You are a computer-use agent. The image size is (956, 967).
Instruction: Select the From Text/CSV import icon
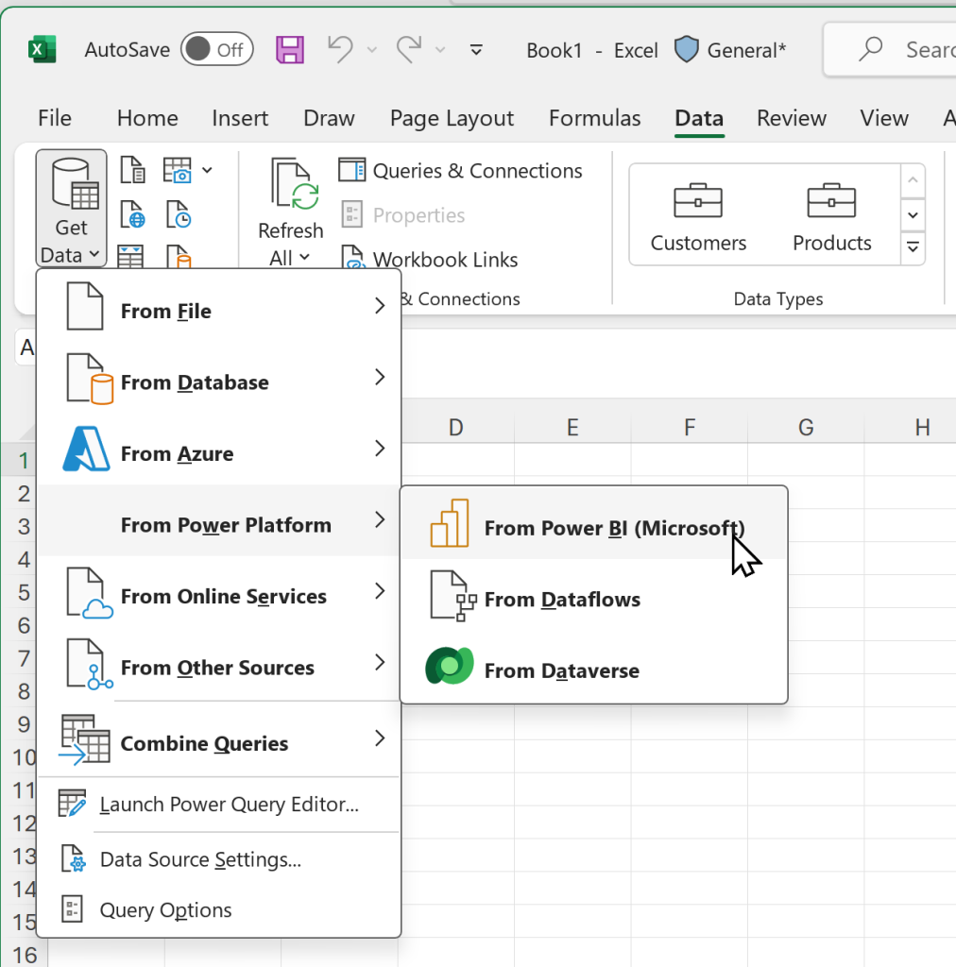(132, 170)
